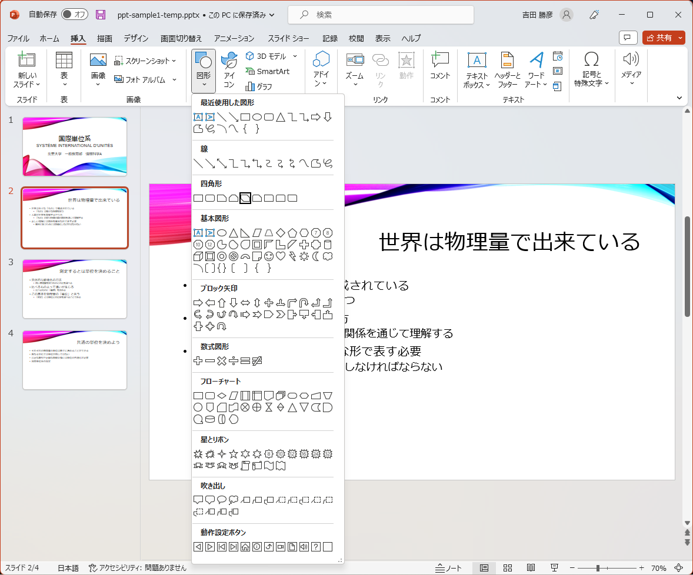Select the heart shape in 基本図形

pos(280,256)
